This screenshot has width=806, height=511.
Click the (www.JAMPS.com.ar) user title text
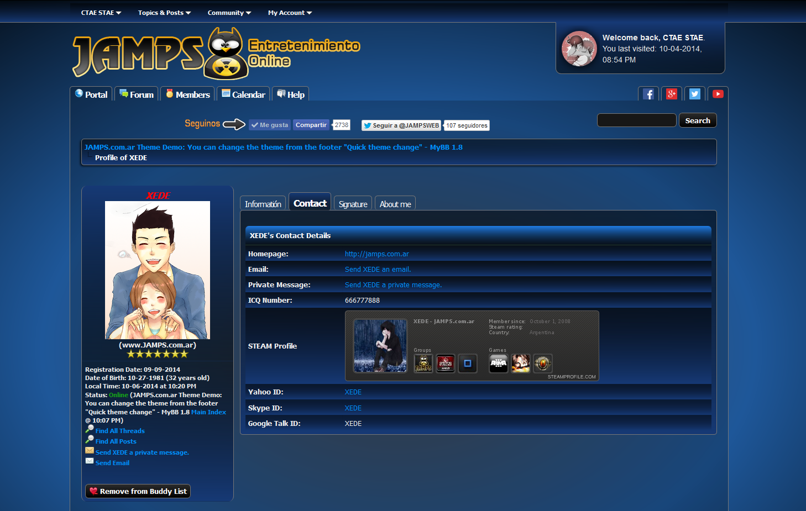(x=158, y=345)
